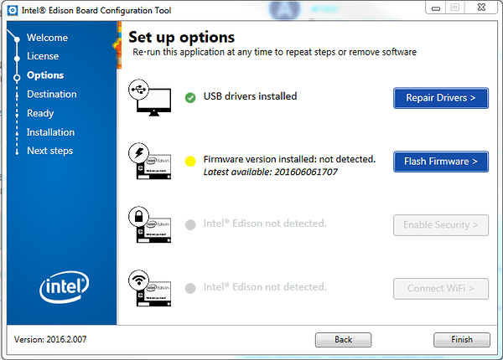Click the security padlock board icon

(149, 224)
